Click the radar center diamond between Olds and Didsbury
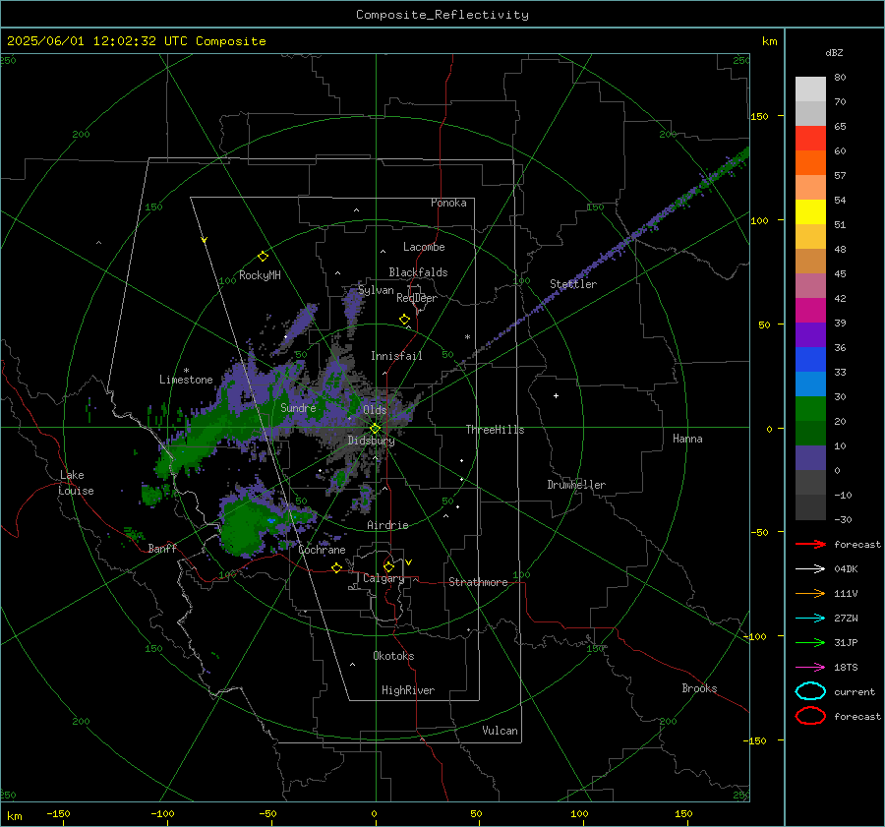This screenshot has width=885, height=827. [x=375, y=429]
